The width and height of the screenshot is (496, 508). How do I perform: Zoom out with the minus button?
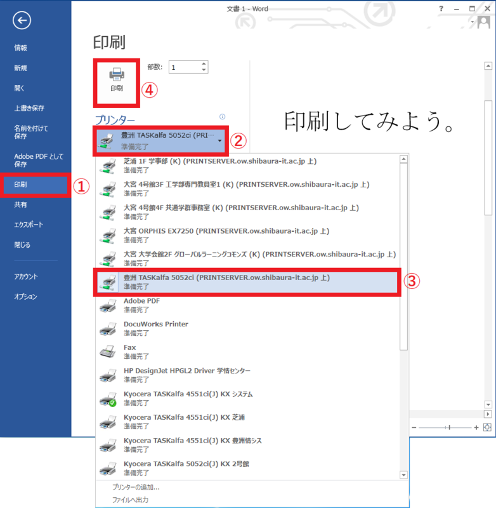pos(414,427)
